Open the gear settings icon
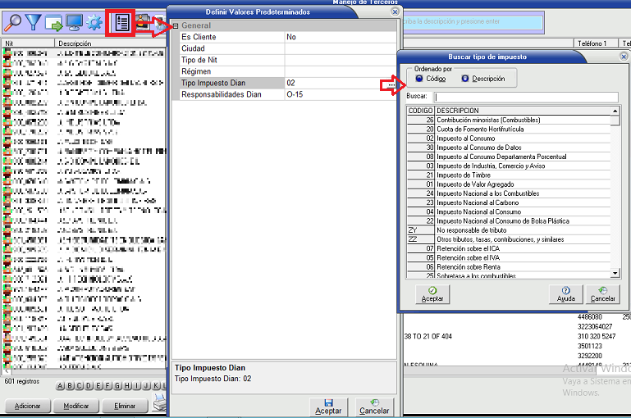 tap(94, 22)
